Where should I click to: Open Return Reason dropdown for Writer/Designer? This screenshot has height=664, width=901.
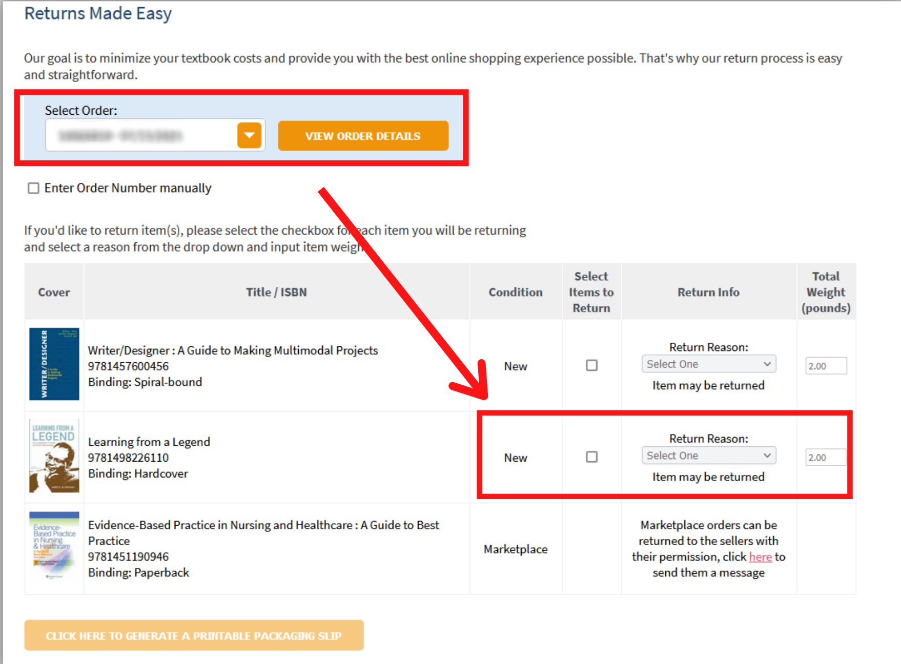click(708, 364)
